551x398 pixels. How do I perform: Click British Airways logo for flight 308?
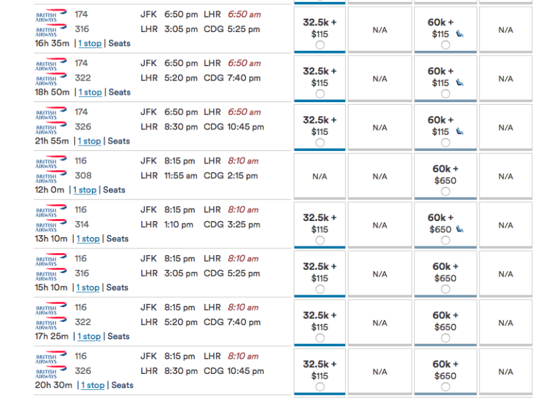51,176
